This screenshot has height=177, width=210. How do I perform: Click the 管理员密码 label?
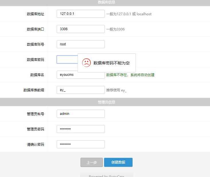click(x=36, y=129)
